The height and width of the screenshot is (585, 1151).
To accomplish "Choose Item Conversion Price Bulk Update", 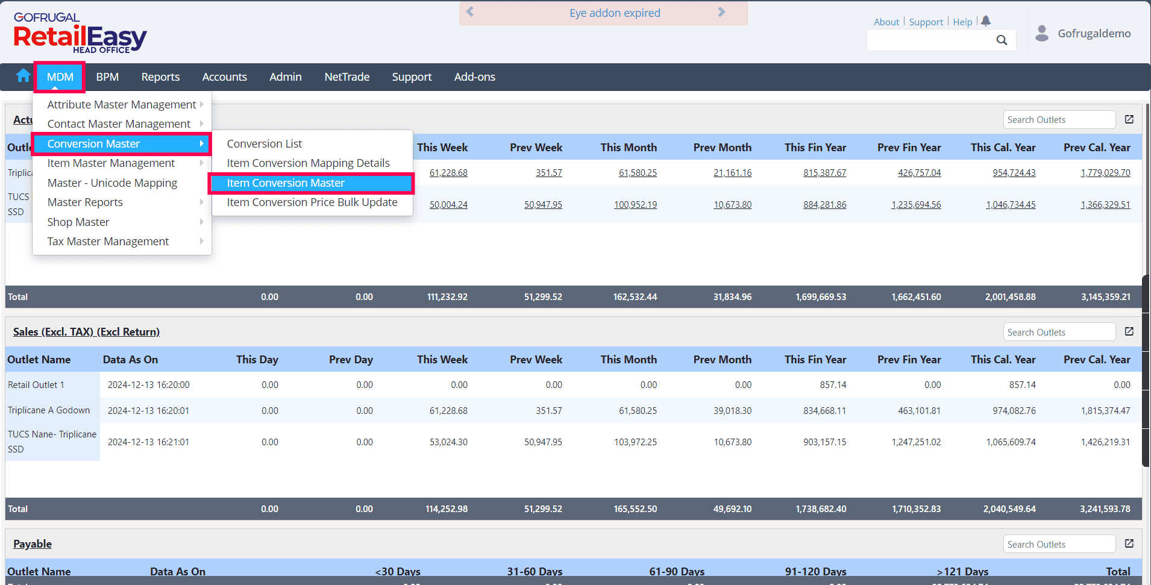I will pyautogui.click(x=312, y=202).
